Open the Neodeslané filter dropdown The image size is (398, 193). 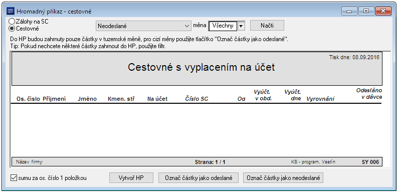[x=144, y=26]
